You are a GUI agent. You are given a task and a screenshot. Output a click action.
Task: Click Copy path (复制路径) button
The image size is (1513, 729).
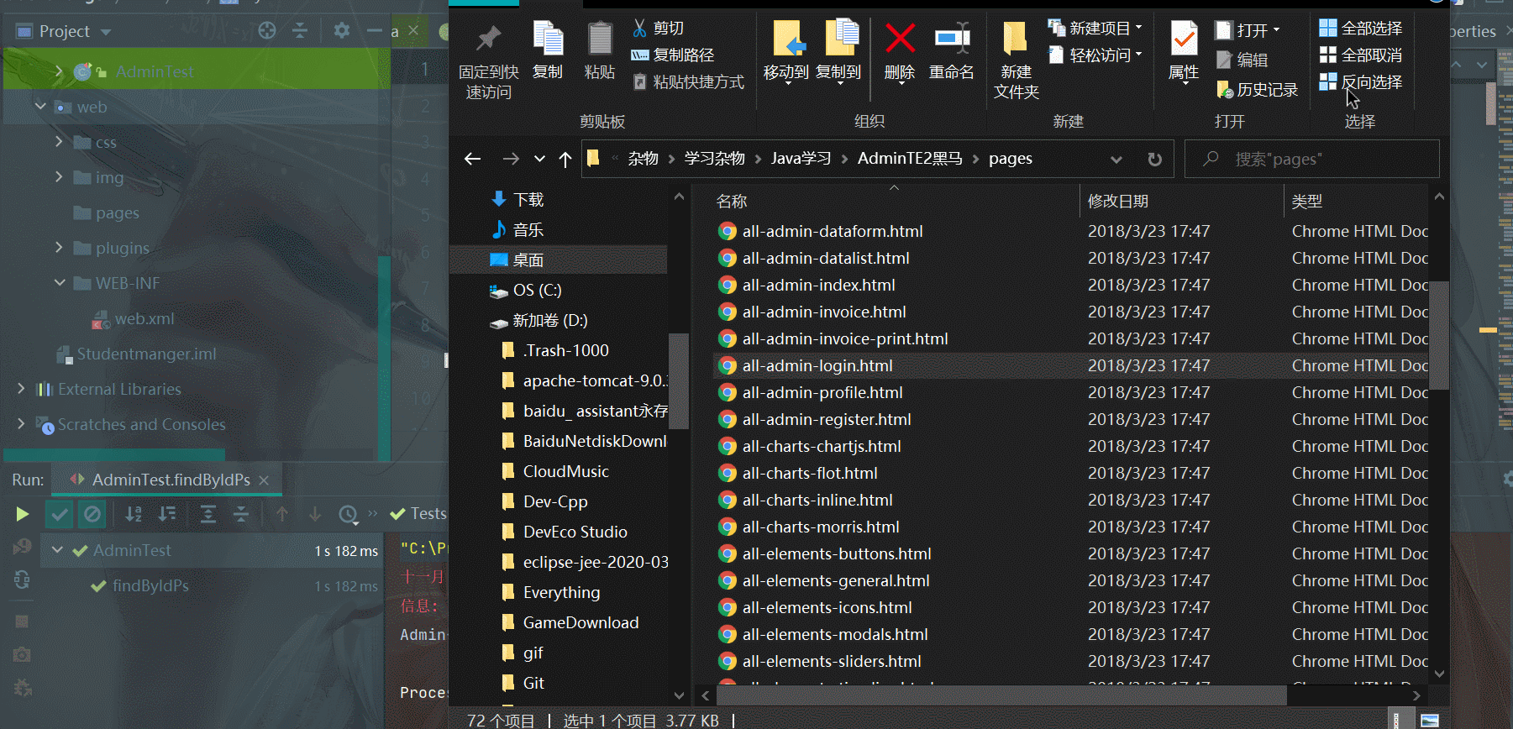click(672, 55)
